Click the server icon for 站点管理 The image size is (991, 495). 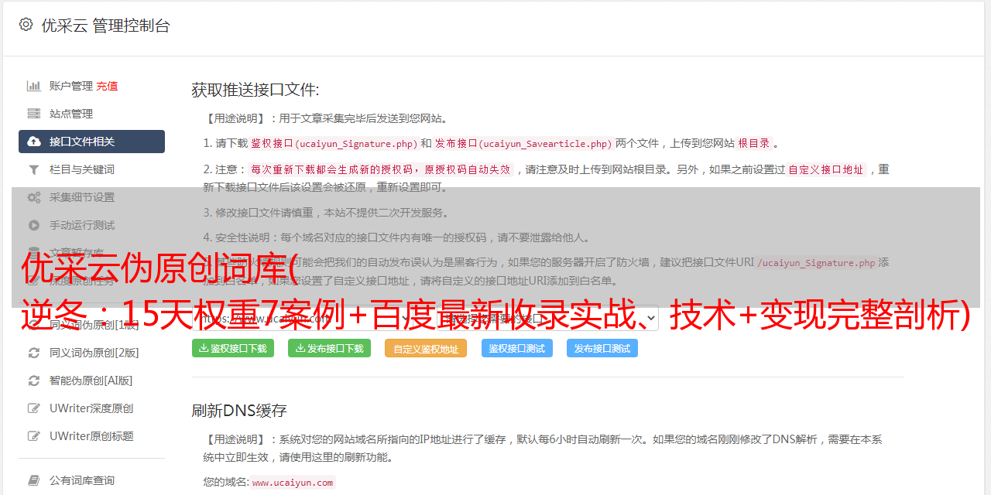[x=34, y=114]
